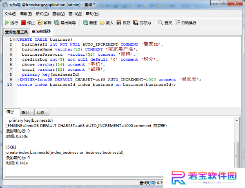Viewport: 245px width, 188px height.
Task: Toggle 自动换行 word wrap icon
Action: point(177,23)
